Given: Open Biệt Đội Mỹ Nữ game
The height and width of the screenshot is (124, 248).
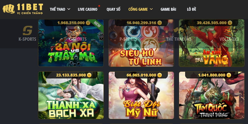Looking at the screenshot, I should point(141,95).
